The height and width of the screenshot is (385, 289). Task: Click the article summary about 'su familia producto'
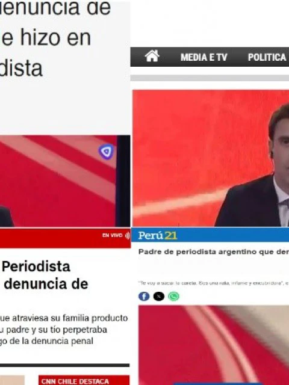click(x=64, y=330)
